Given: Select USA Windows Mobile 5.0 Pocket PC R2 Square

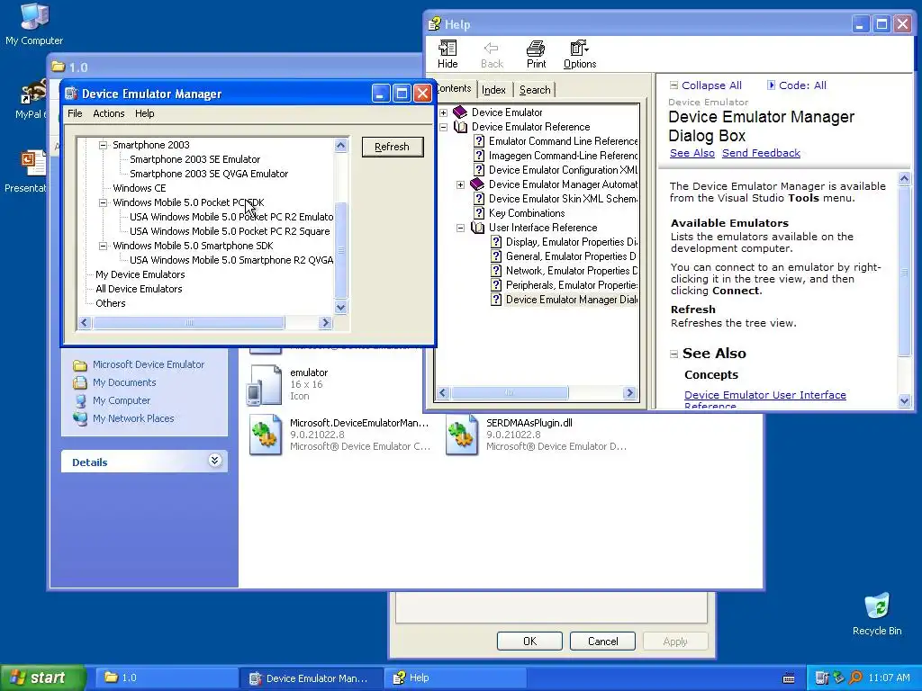Looking at the screenshot, I should click(x=230, y=231).
